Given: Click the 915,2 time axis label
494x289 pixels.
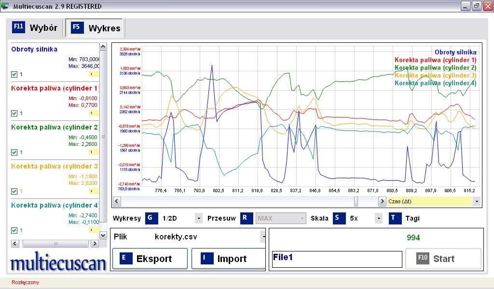Looking at the screenshot, I should coord(469,191).
